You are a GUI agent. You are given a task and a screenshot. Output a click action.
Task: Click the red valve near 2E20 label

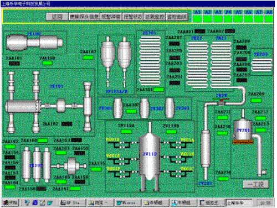pos(221,102)
